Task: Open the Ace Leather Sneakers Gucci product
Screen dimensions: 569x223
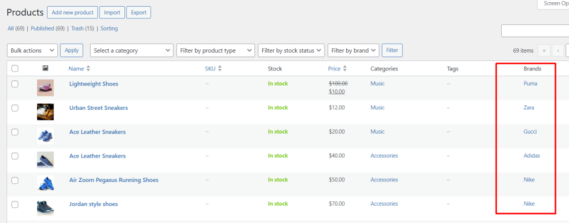Action: click(97, 132)
